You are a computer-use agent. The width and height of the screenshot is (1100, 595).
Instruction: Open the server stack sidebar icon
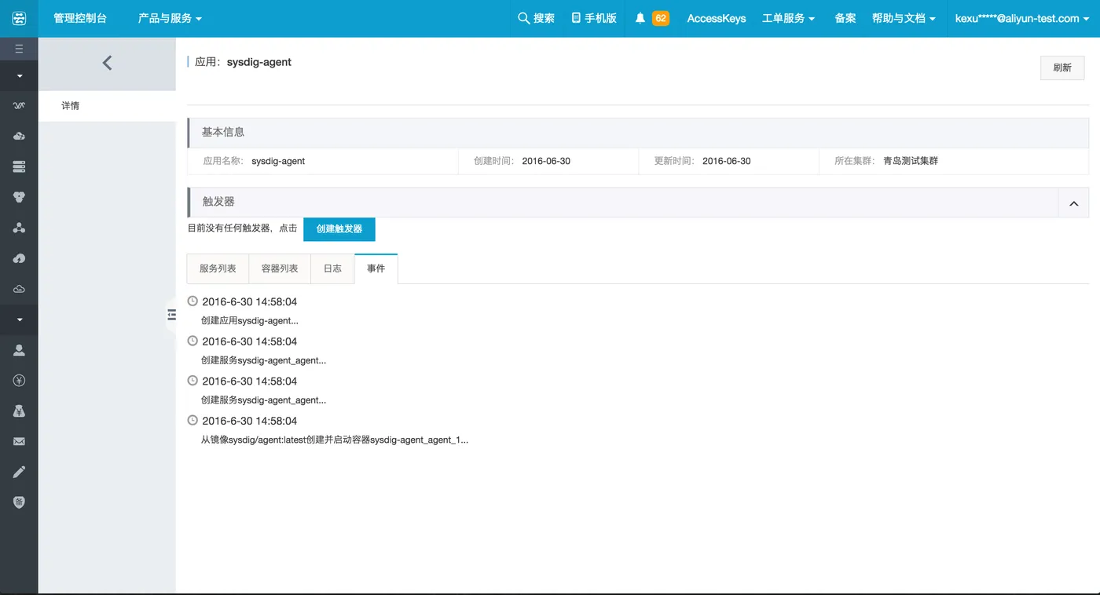[19, 166]
